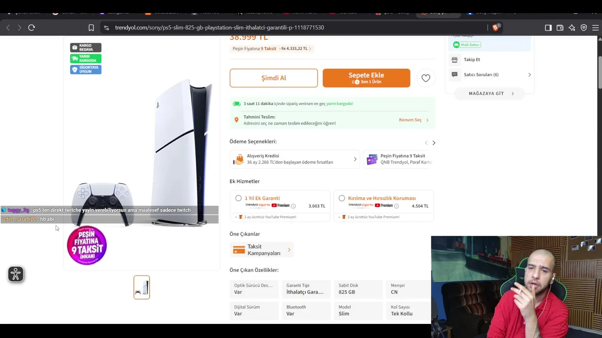Click the Optik Sürücü feature cell

pos(254,289)
